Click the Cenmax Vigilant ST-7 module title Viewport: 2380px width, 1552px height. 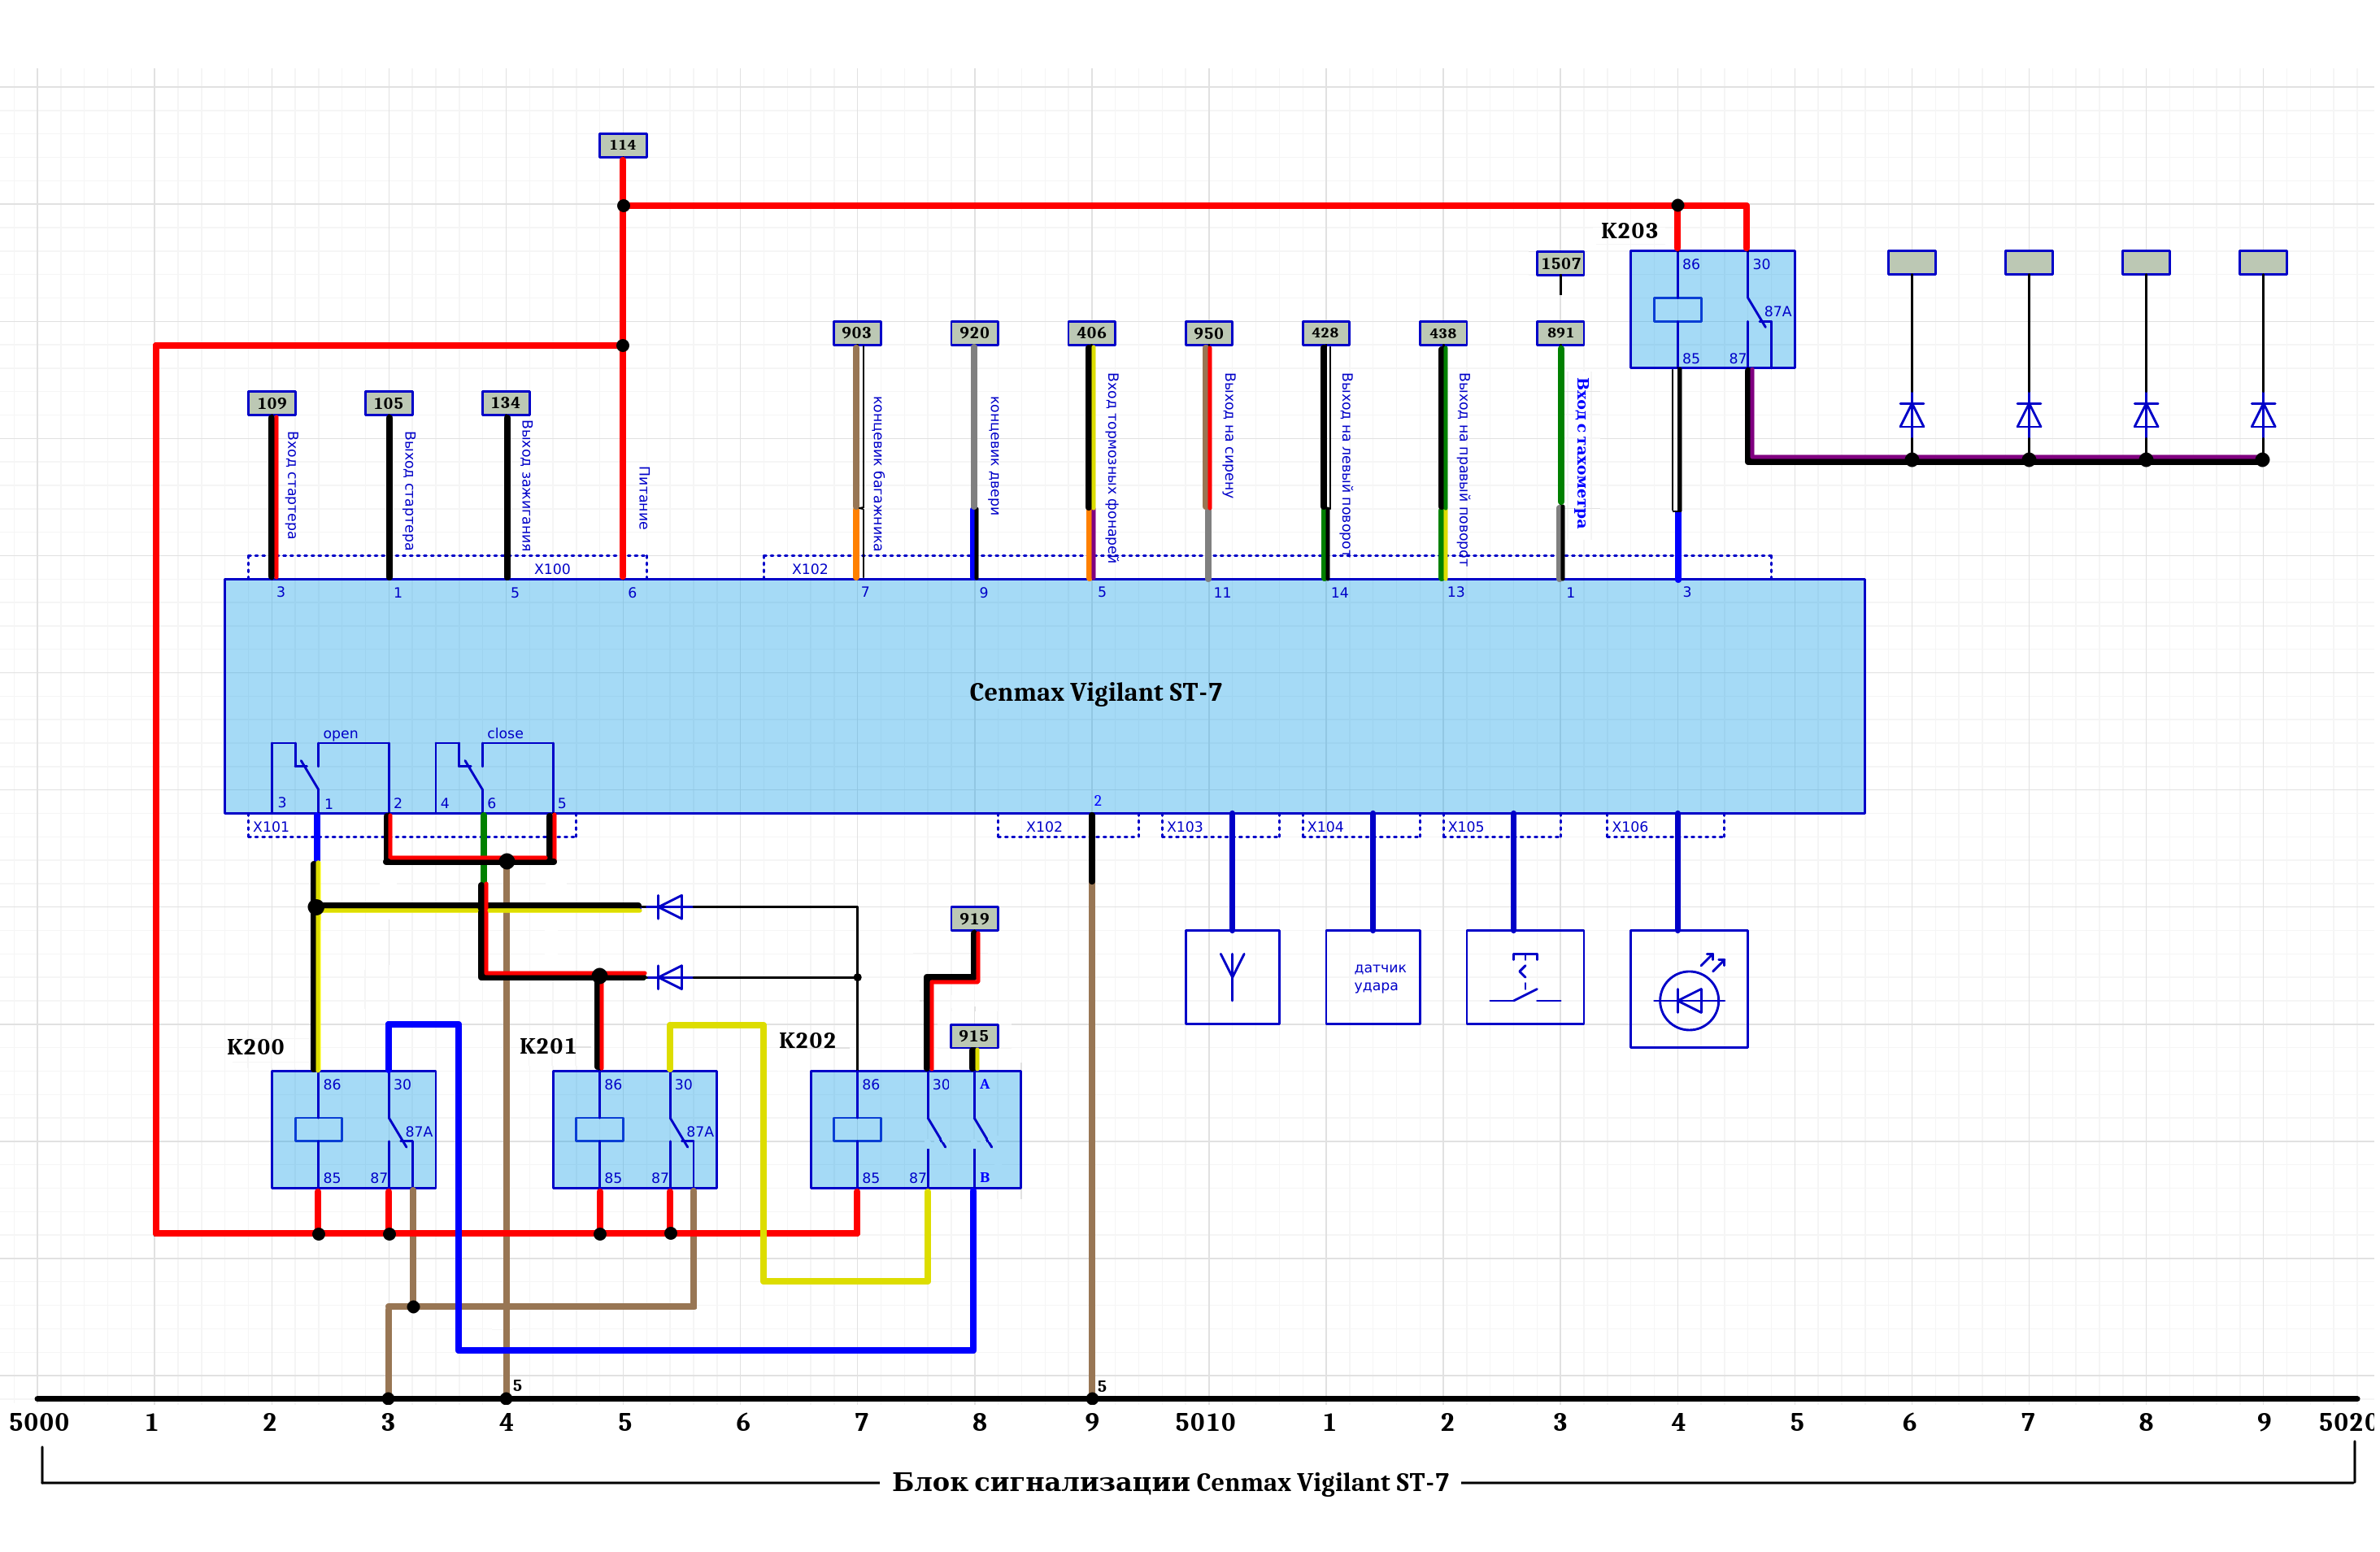click(x=1098, y=693)
